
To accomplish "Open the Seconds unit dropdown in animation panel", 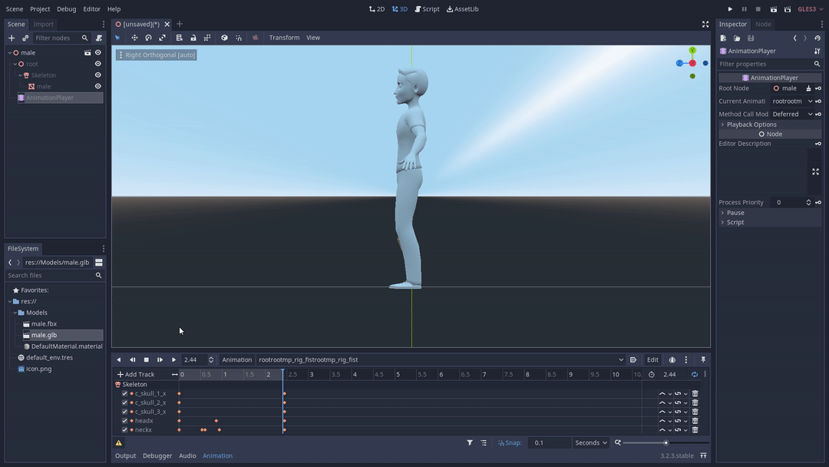I will pyautogui.click(x=590, y=442).
